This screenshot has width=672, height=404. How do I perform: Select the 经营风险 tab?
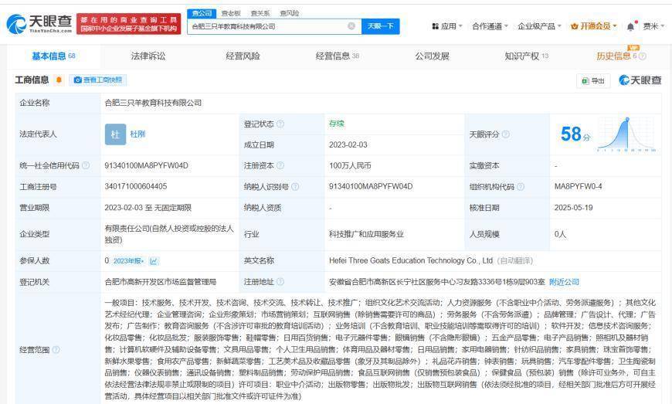243,56
